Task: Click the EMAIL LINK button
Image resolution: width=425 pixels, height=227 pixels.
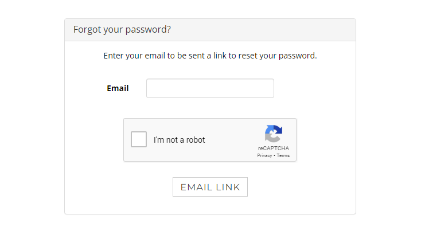Action: coord(210,187)
